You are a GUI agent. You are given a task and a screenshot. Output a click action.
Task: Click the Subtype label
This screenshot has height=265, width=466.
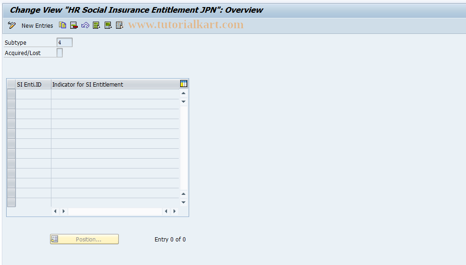point(16,43)
